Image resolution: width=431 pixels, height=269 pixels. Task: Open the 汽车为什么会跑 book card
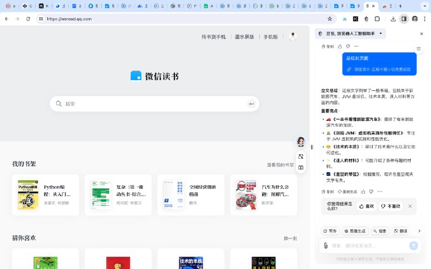pos(263,195)
